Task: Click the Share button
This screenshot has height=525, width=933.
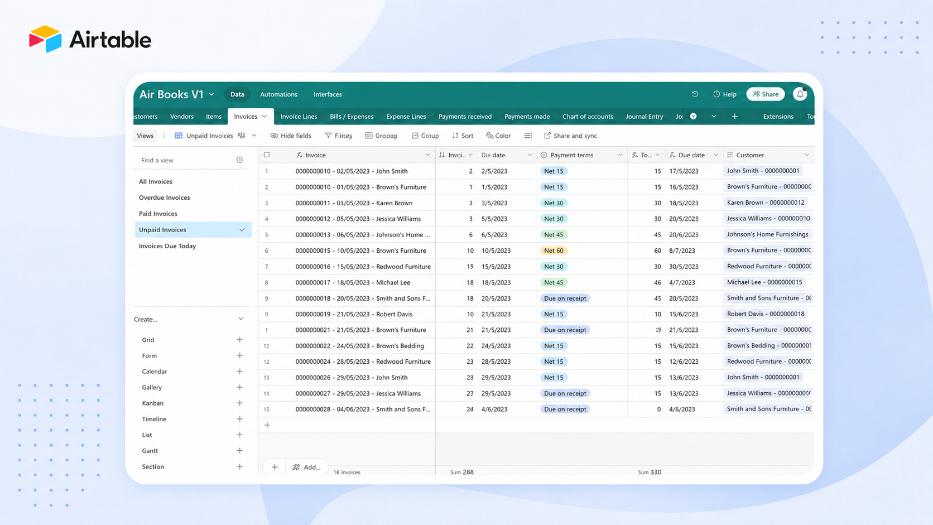Action: [766, 94]
